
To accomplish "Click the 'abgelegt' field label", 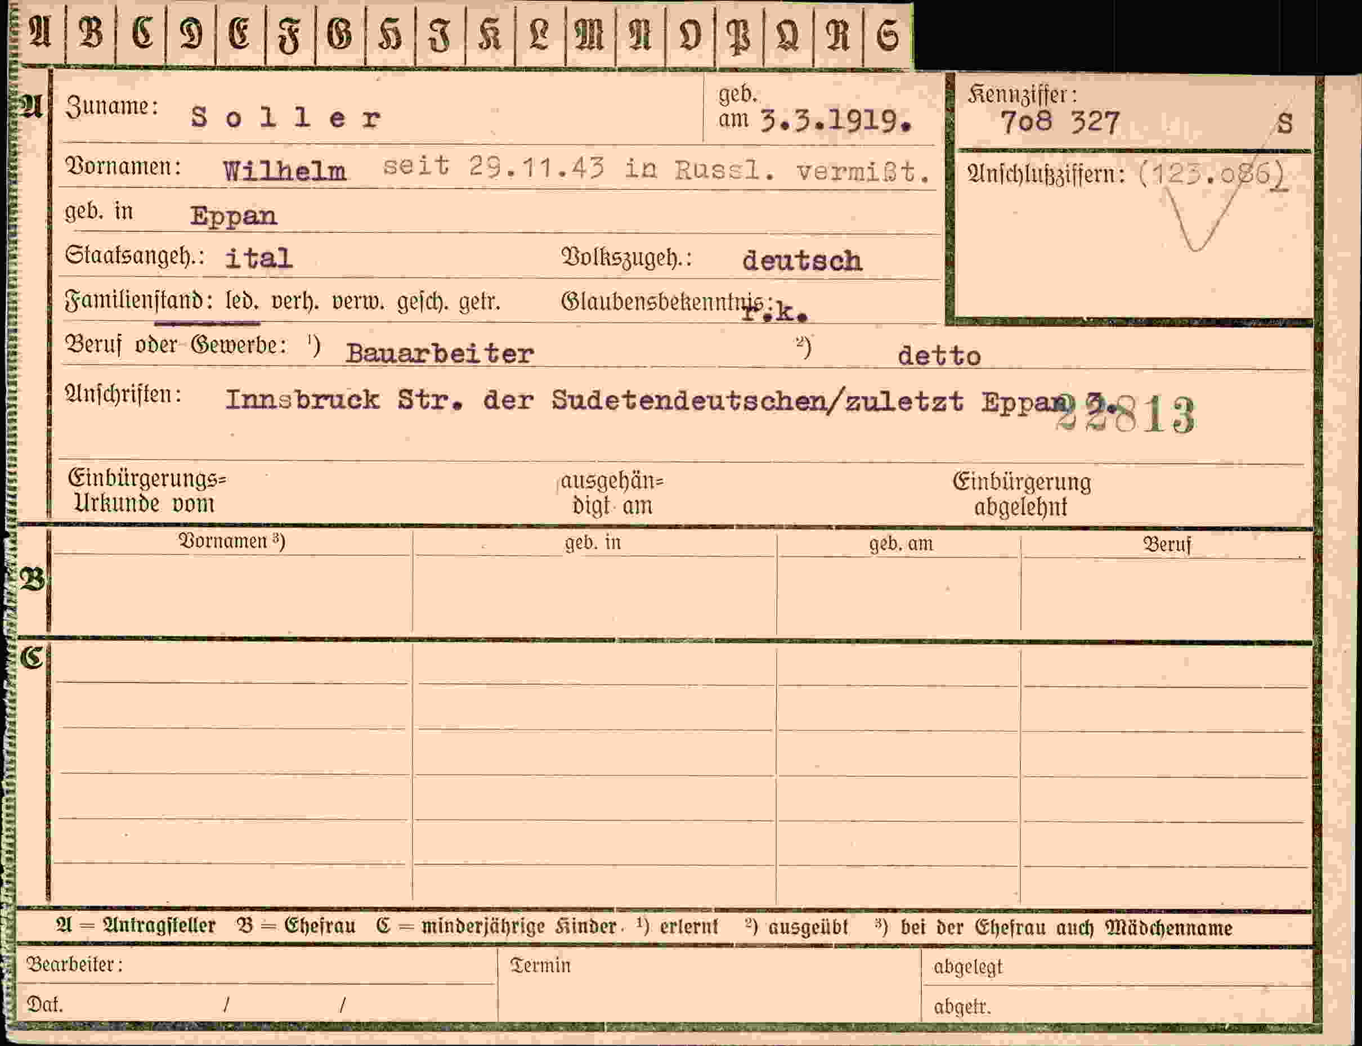I will click(x=968, y=967).
